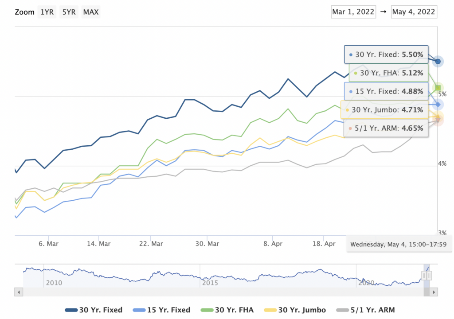Viewport: 454px width, 319px height.
Task: Click the 2015 area in navigator timeline
Action: (x=210, y=283)
